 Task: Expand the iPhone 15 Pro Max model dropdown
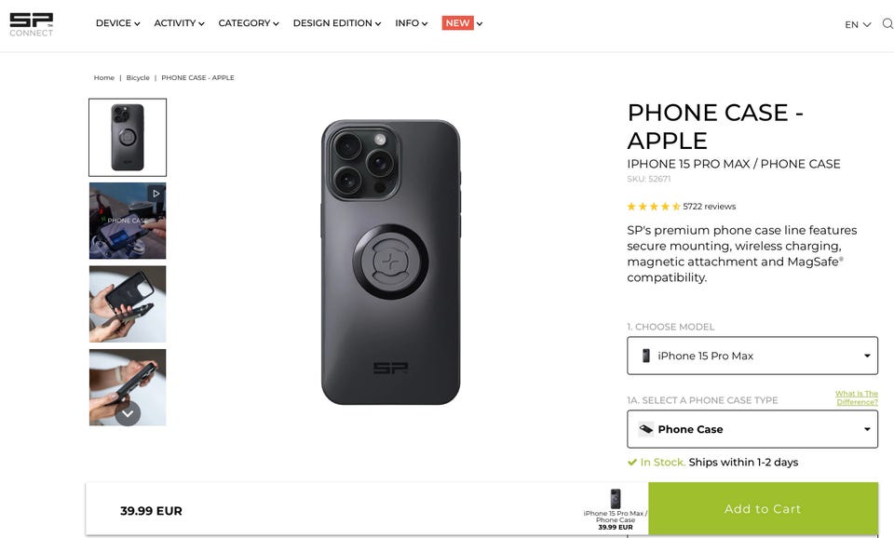point(752,356)
